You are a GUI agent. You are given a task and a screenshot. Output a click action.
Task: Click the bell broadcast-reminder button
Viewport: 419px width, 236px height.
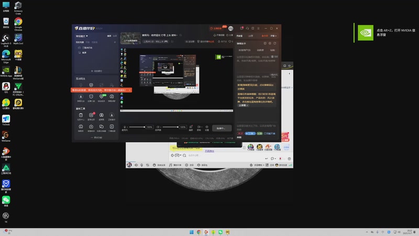[x=219, y=35]
